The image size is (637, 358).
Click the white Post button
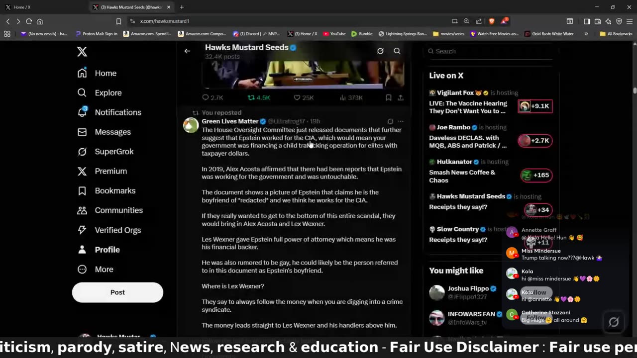117,292
